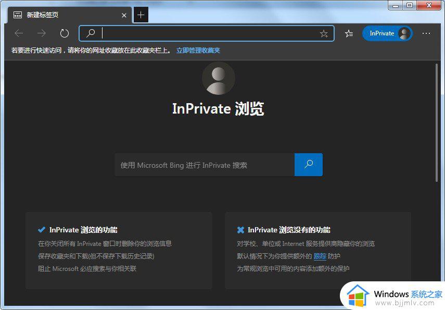Close the browser window

tap(428, 5)
